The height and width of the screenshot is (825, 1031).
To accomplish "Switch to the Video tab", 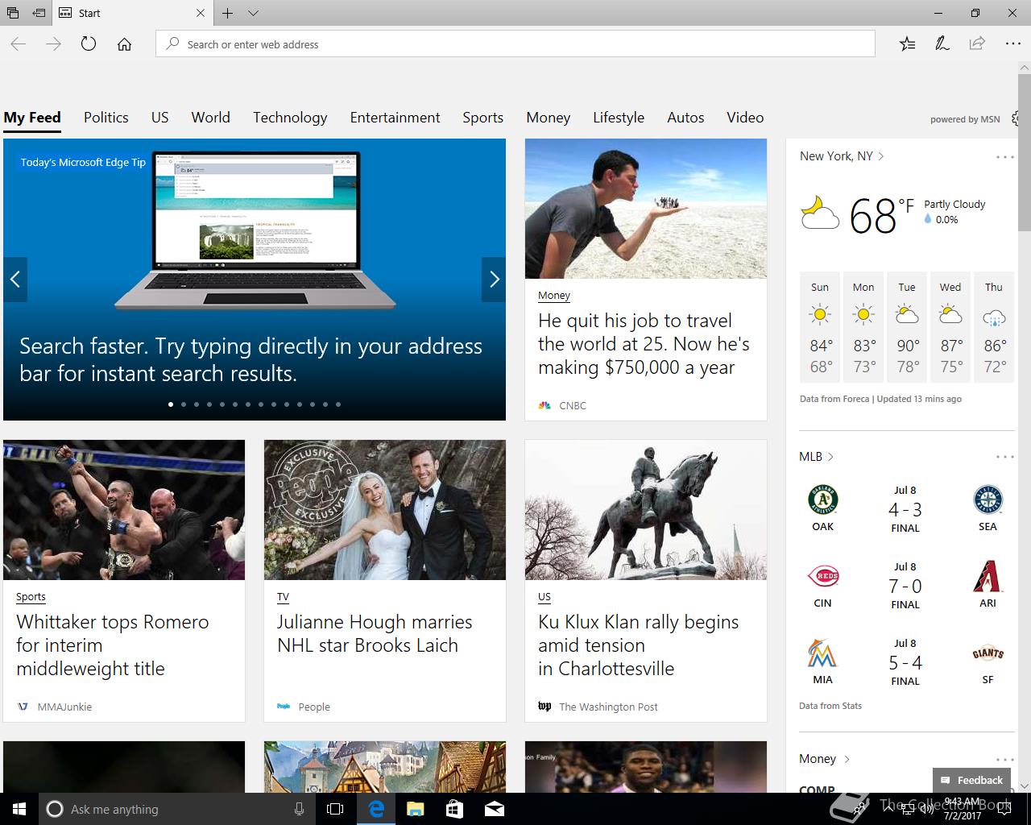I will [745, 118].
